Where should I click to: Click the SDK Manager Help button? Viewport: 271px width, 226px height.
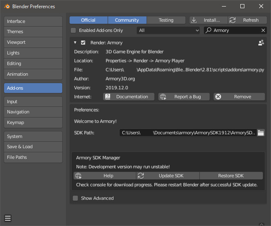pyautogui.click(x=105, y=176)
